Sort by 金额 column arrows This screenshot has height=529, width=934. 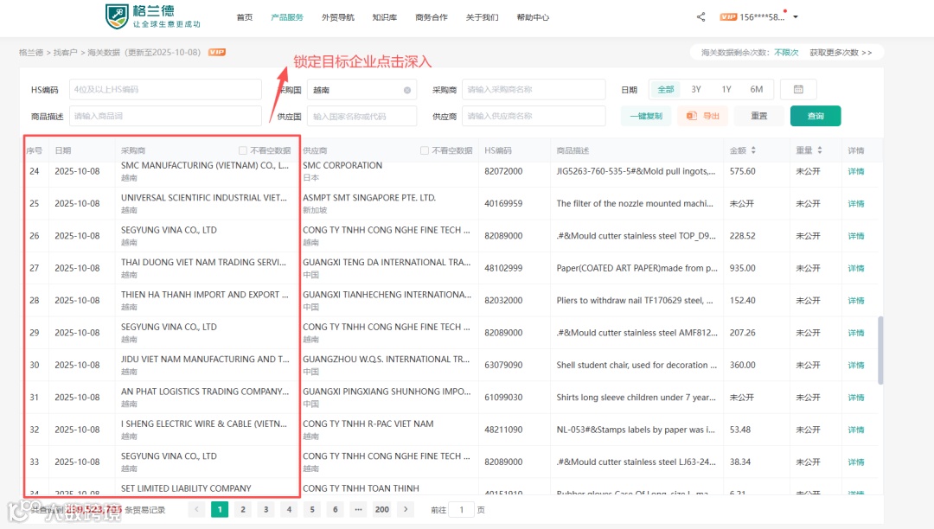[x=753, y=150]
